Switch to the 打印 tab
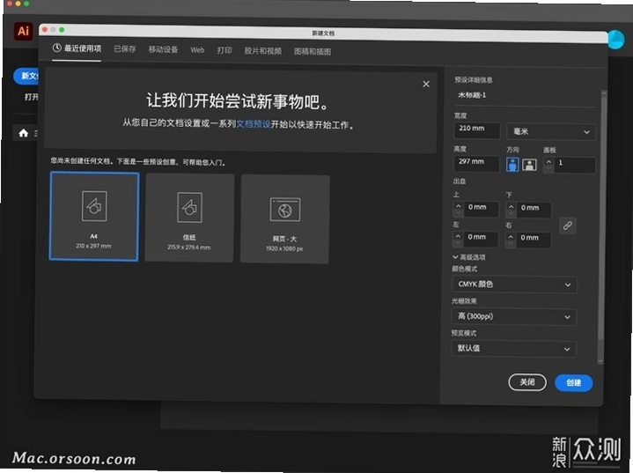633x473 pixels. [224, 50]
